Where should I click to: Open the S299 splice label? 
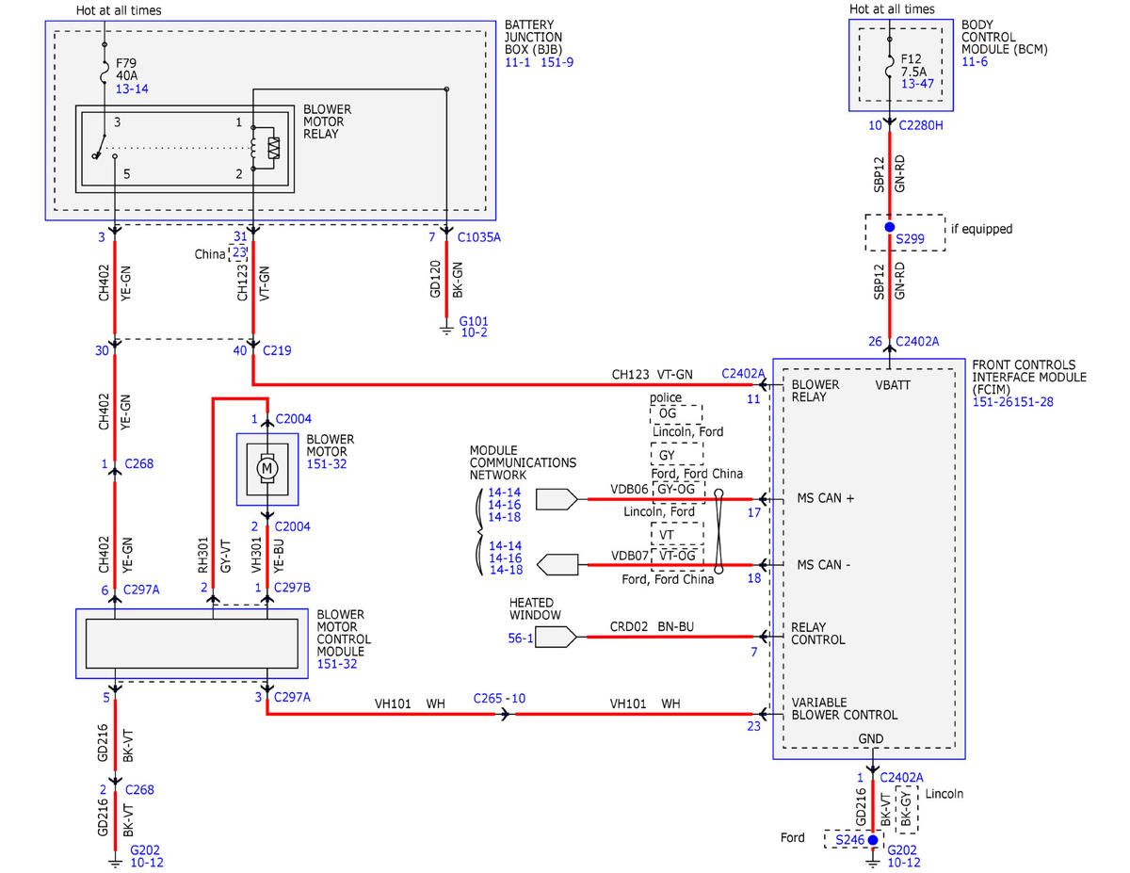911,239
